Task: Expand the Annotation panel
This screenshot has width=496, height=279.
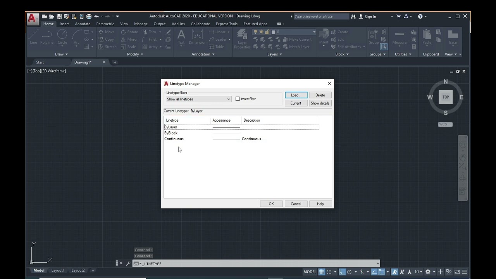Action: 203,54
